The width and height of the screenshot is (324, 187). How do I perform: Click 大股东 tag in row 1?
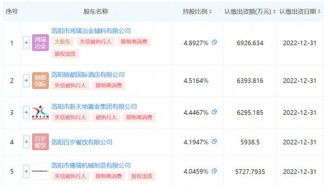click(x=62, y=42)
